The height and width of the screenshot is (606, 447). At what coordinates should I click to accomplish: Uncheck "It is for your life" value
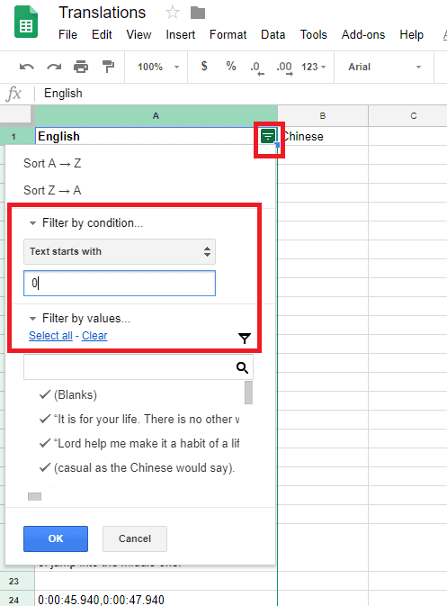(x=139, y=419)
